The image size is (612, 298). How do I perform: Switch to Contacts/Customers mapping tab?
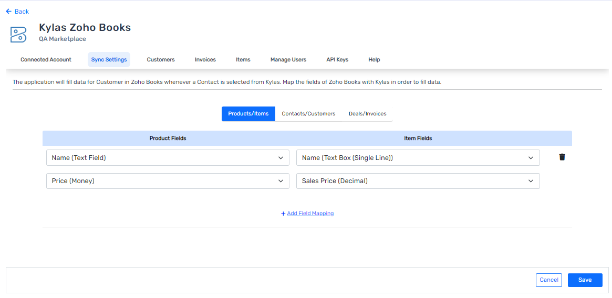308,114
